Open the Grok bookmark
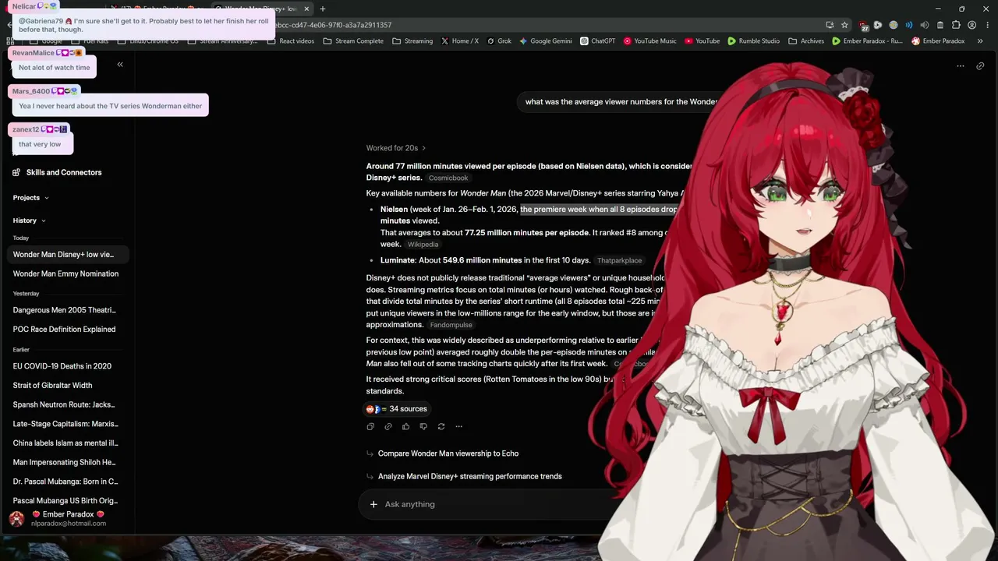 click(499, 41)
